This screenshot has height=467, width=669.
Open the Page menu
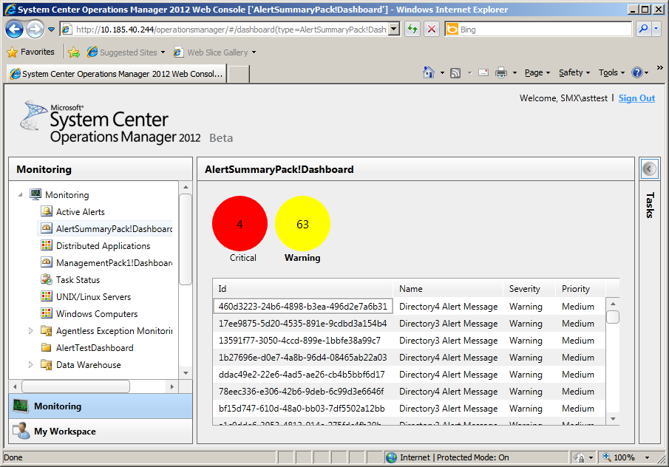tap(537, 72)
